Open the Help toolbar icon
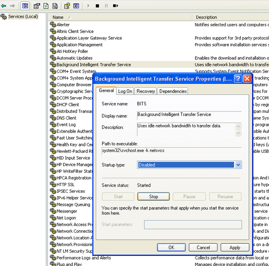The image size is (269, 266). [x=67, y=6]
